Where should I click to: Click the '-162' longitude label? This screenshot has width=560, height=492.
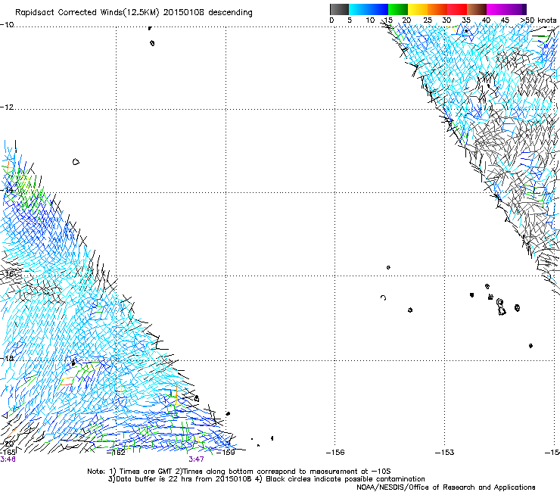116,453
